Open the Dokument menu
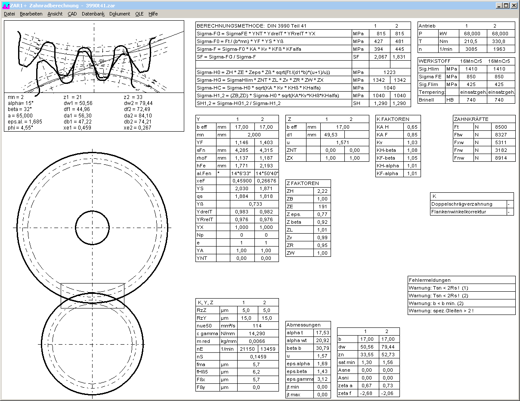The width and height of the screenshot is (520, 401). click(x=120, y=14)
